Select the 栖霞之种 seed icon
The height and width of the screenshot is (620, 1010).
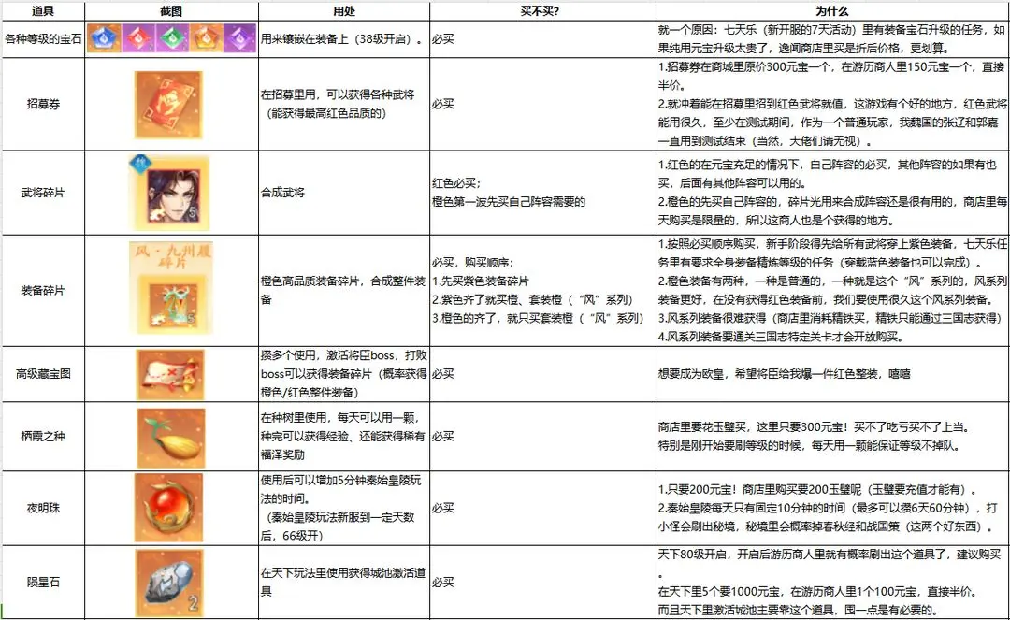pyautogui.click(x=171, y=435)
